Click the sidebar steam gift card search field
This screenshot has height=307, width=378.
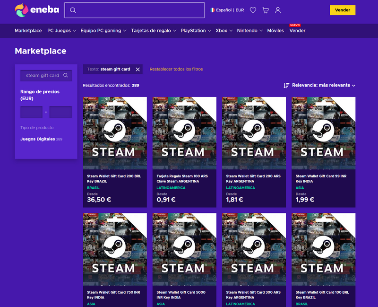click(46, 76)
